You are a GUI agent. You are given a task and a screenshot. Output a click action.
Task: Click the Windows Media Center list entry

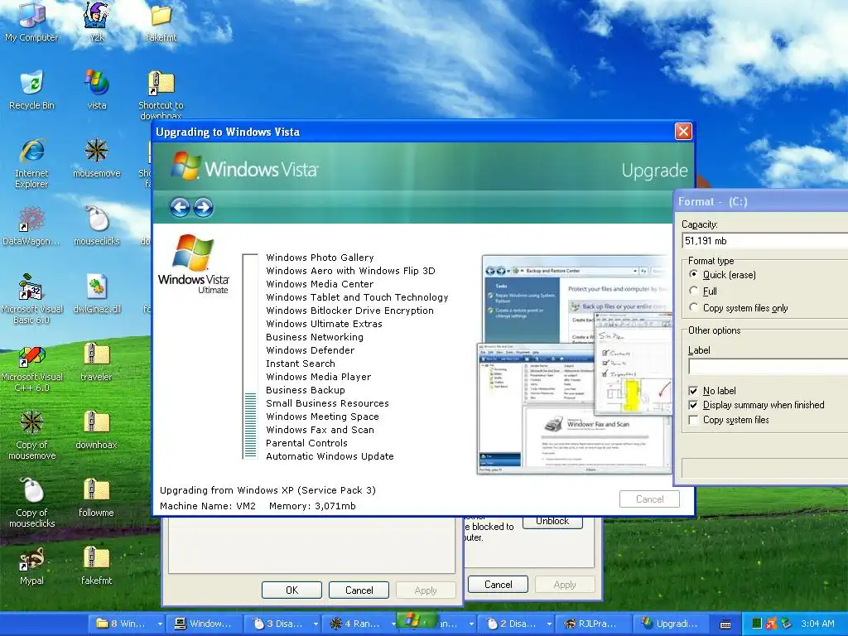(x=320, y=284)
